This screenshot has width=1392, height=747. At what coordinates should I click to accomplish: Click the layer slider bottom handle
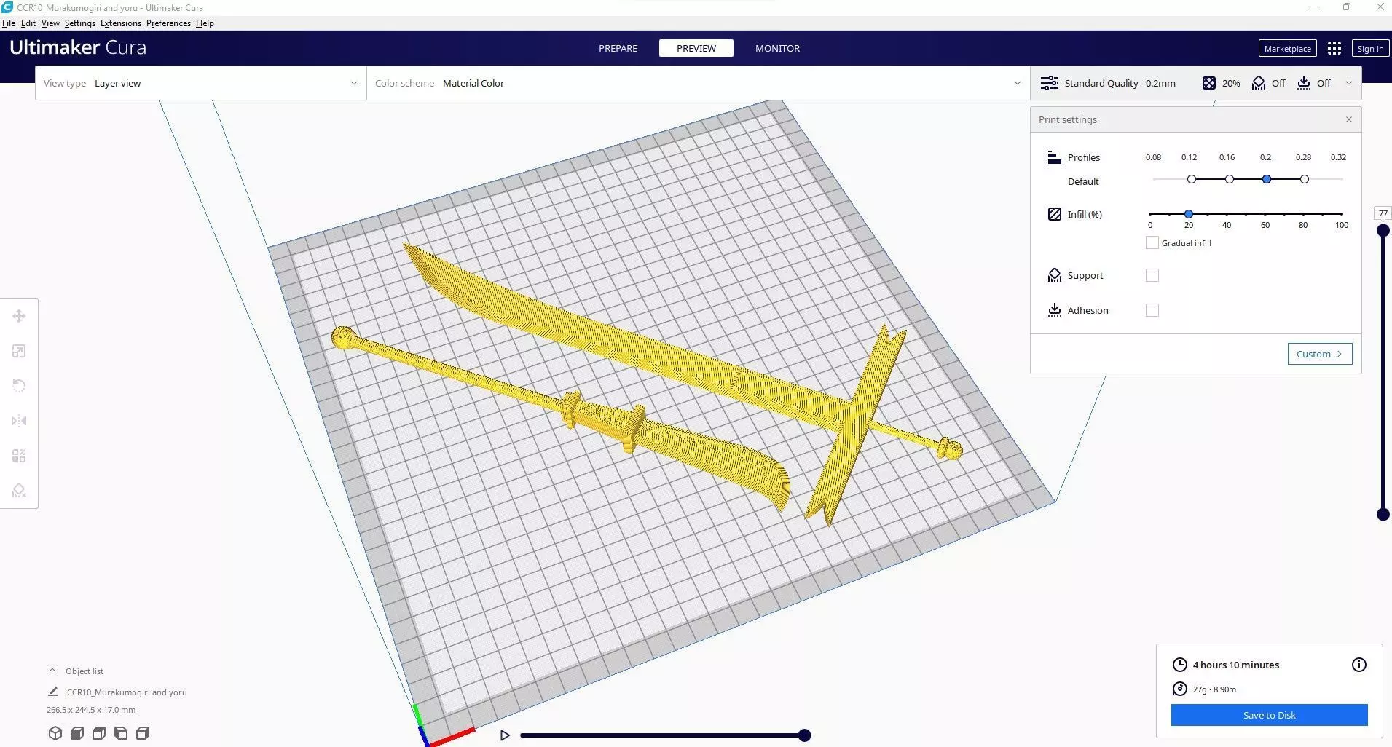coord(1383,515)
